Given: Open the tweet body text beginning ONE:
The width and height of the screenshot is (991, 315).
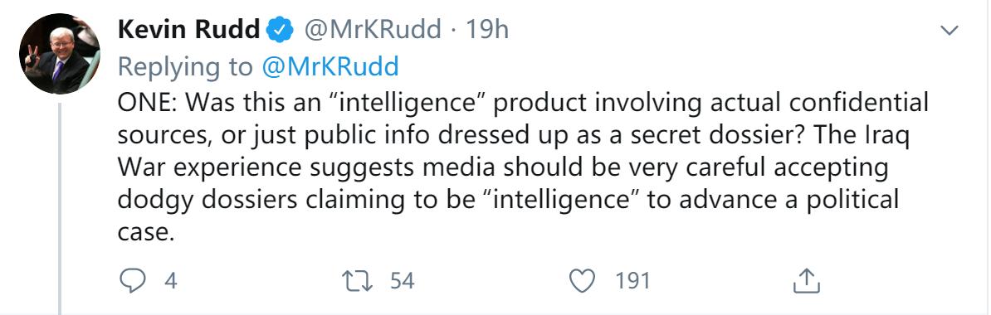Looking at the screenshot, I should [524, 168].
